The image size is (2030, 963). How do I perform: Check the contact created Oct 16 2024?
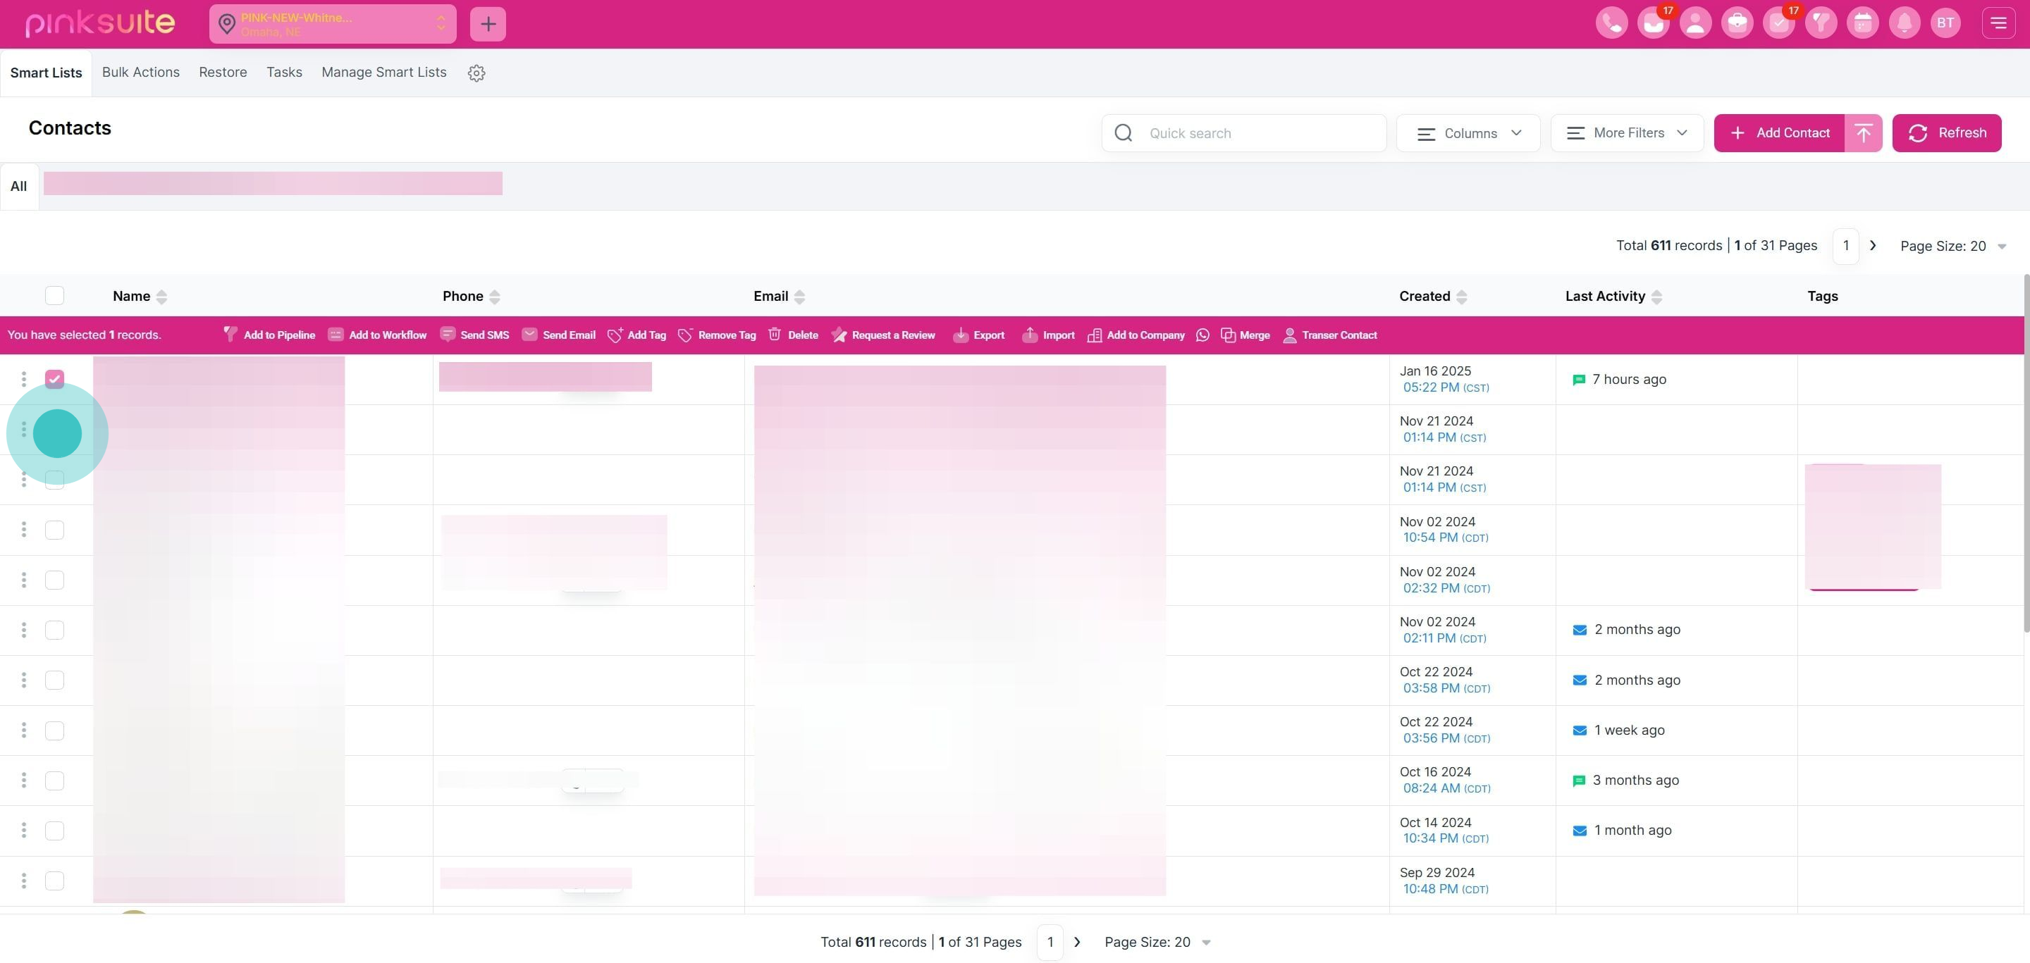point(54,781)
